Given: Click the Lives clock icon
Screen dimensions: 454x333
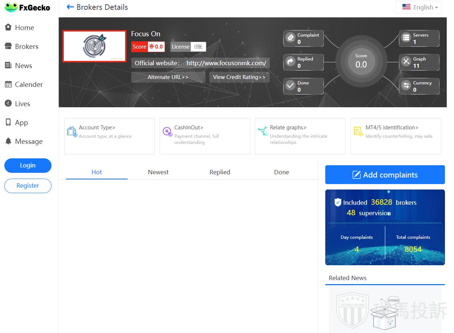Looking at the screenshot, I should (x=8, y=104).
